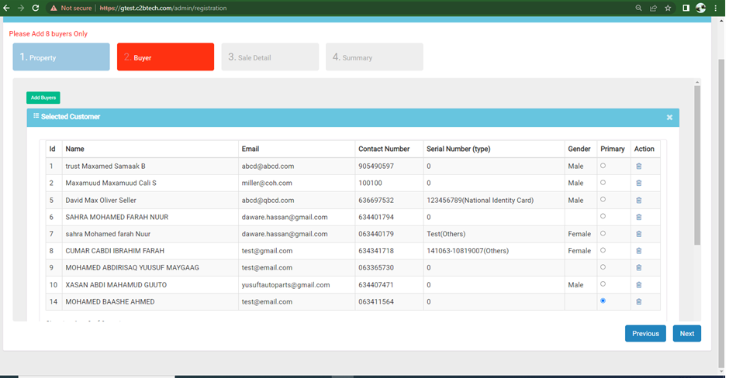Click the browser address bar URL
Image resolution: width=729 pixels, height=378 pixels.
[x=163, y=8]
